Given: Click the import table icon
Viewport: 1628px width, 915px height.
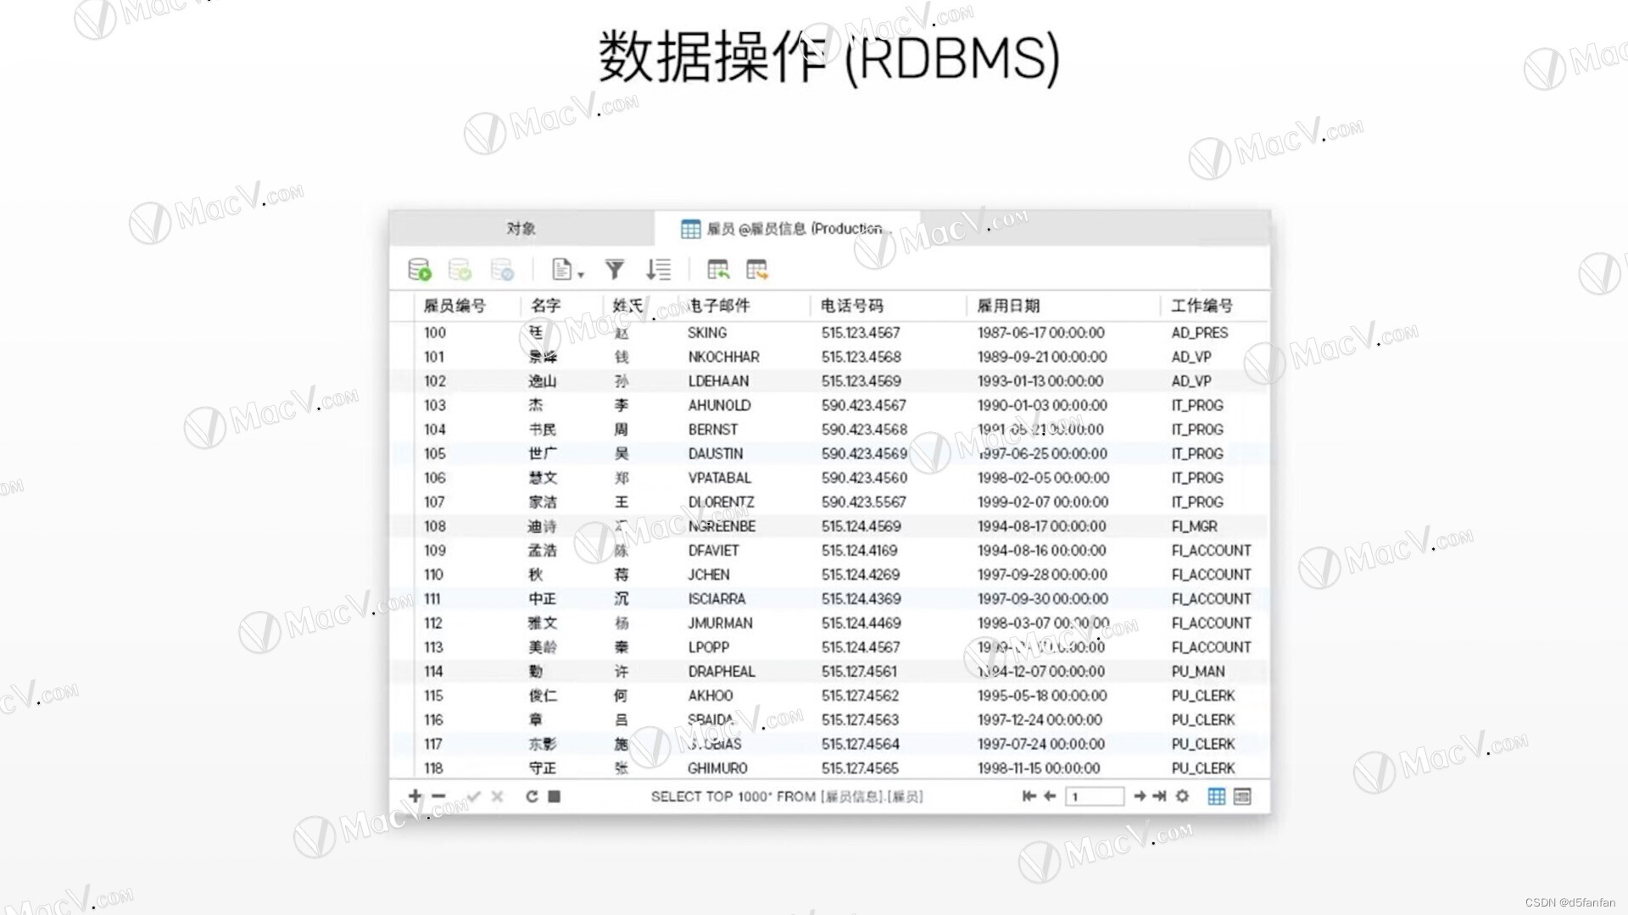Looking at the screenshot, I should click(718, 270).
